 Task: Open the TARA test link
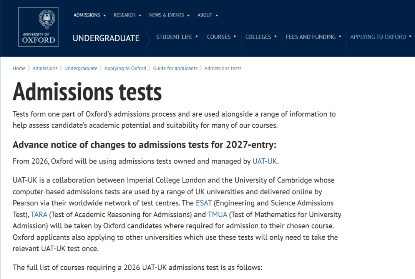(39, 214)
